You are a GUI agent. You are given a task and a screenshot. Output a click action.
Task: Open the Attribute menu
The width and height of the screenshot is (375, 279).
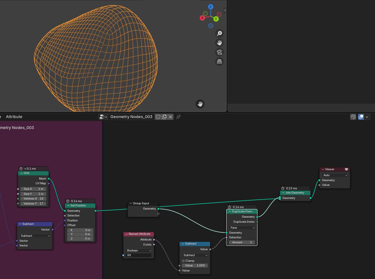click(x=14, y=117)
